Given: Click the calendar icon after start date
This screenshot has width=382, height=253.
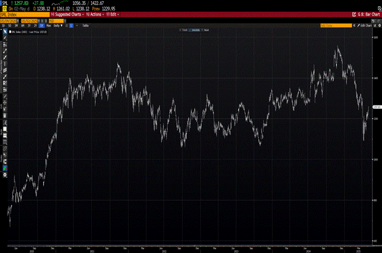Looking at the screenshot, I should pyautogui.click(x=18, y=21).
